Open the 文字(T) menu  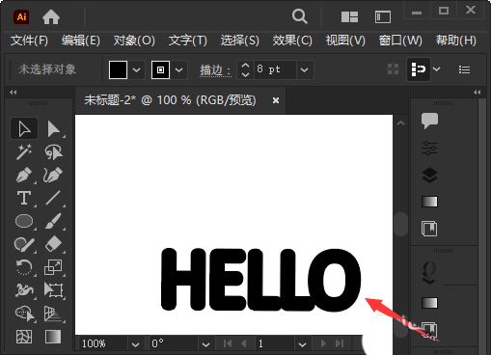pos(188,41)
